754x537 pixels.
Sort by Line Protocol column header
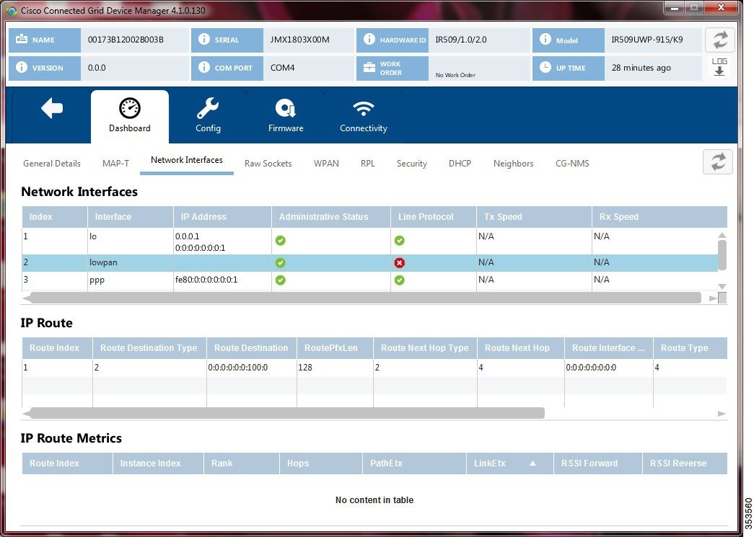(434, 217)
